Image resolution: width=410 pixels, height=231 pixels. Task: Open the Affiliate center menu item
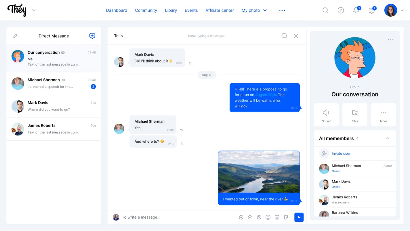pyautogui.click(x=220, y=10)
